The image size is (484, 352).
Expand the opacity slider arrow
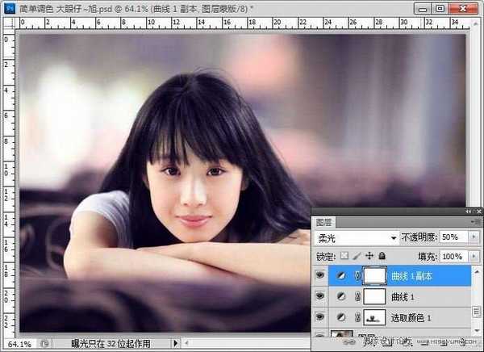click(x=473, y=238)
